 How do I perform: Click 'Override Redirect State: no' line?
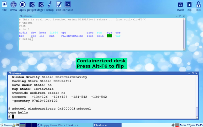39,93
